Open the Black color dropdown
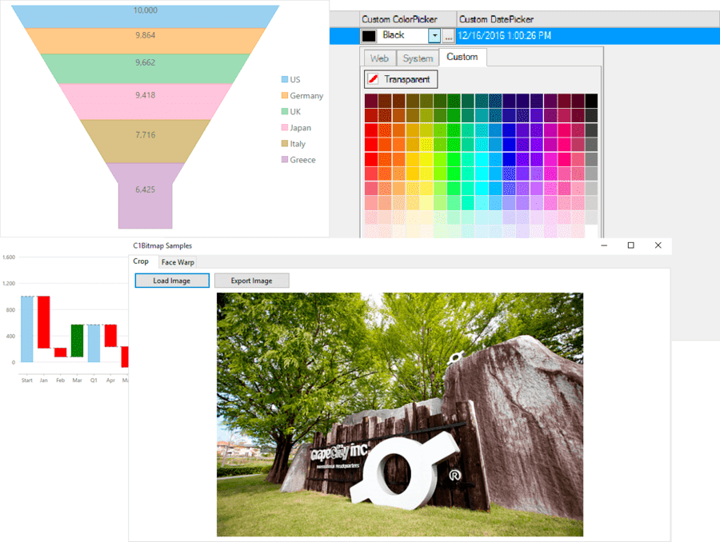 click(434, 35)
